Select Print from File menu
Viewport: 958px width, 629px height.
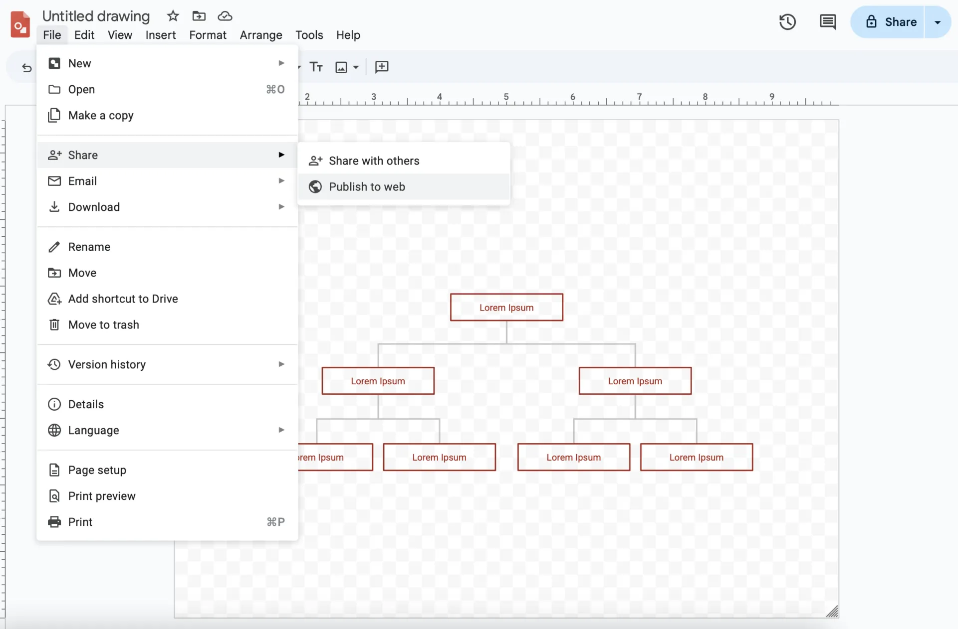167,522
